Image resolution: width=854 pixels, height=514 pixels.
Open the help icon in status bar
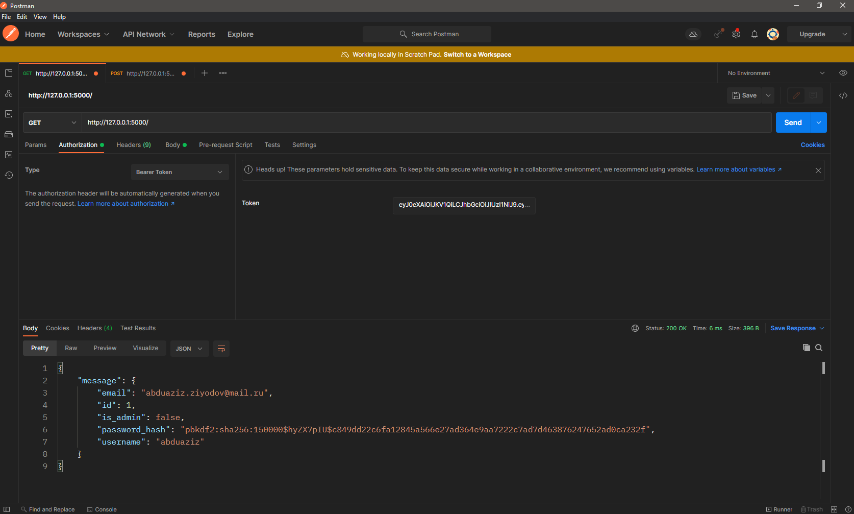click(x=848, y=509)
